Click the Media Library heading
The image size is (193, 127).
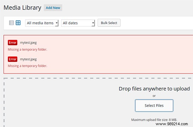pos(22,8)
